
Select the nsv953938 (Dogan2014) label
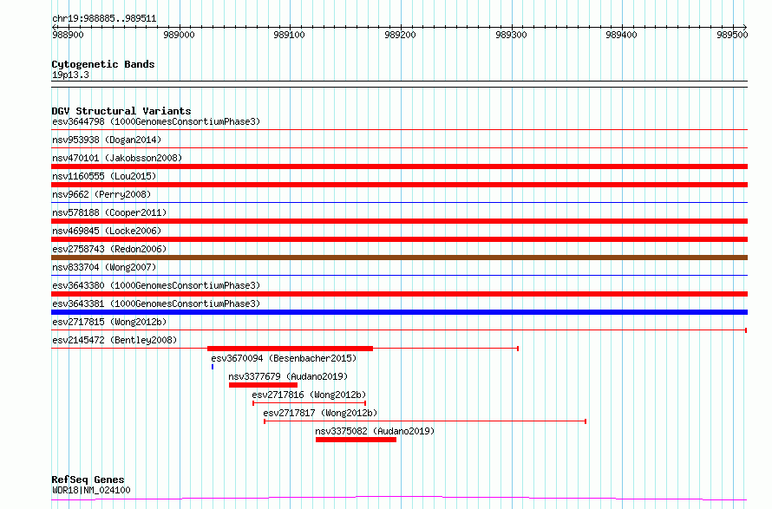[x=107, y=140]
